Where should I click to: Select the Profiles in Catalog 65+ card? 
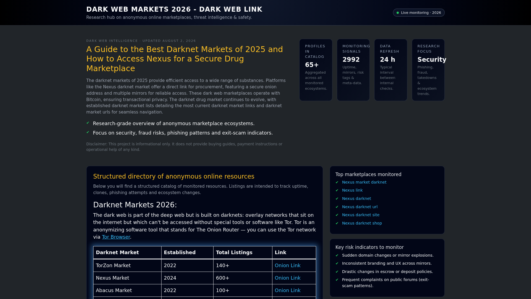point(316,70)
